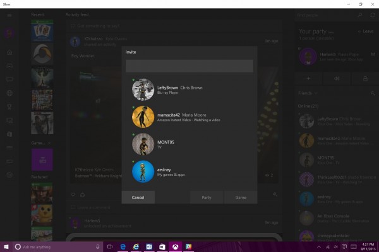
Task: Like the activity post heart icon
Action: coord(73,195)
